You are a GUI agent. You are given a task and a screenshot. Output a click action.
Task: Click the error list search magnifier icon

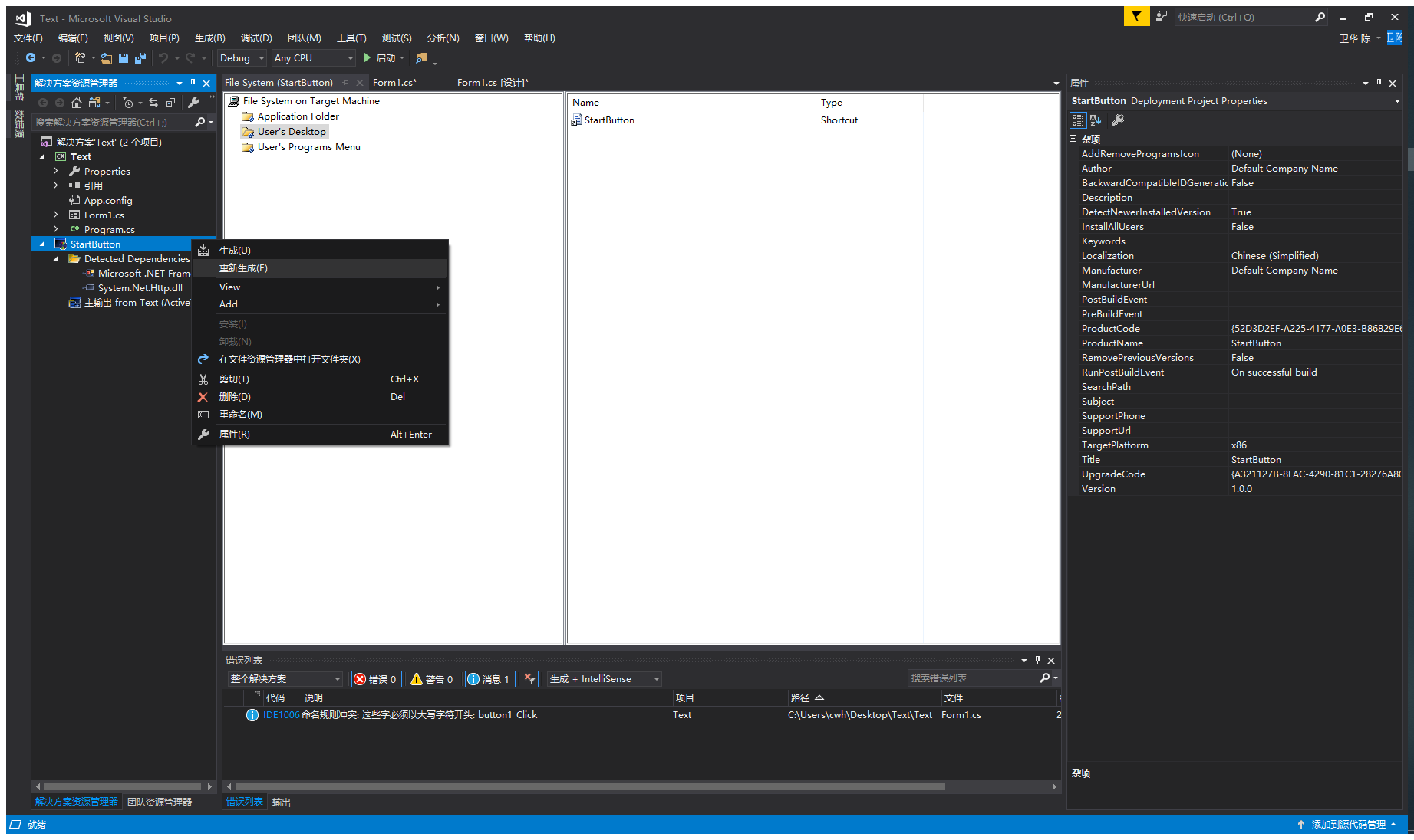tap(1044, 678)
